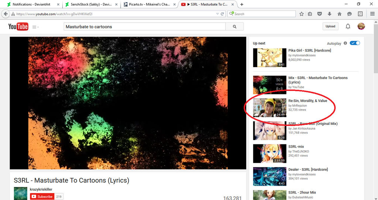Open the Re:Sin, Morality, & Value thumbnail

[x=270, y=108]
